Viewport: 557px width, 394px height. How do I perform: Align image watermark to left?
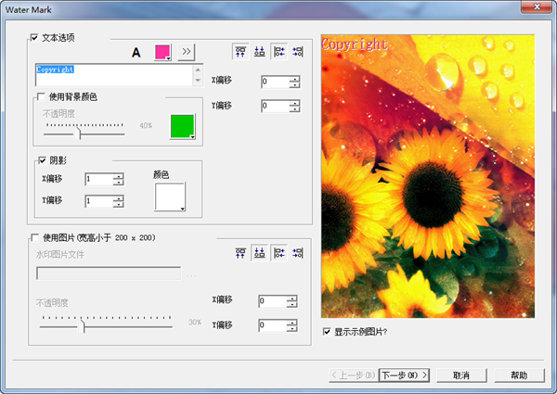pyautogui.click(x=278, y=253)
